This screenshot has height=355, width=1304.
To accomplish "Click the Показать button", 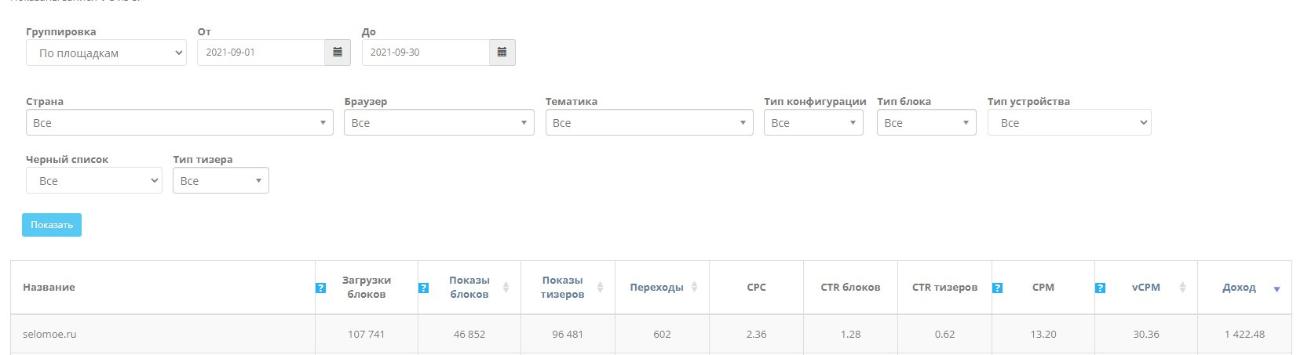I will [52, 225].
